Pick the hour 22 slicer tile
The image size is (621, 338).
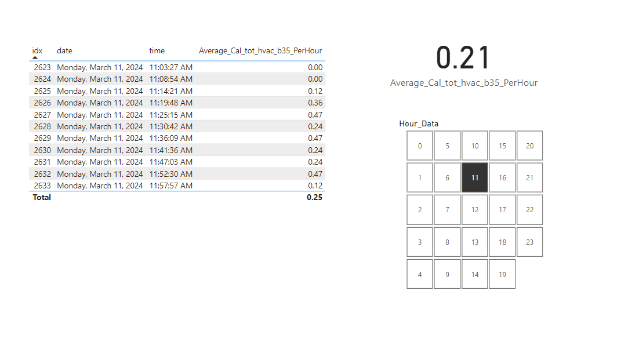point(529,210)
